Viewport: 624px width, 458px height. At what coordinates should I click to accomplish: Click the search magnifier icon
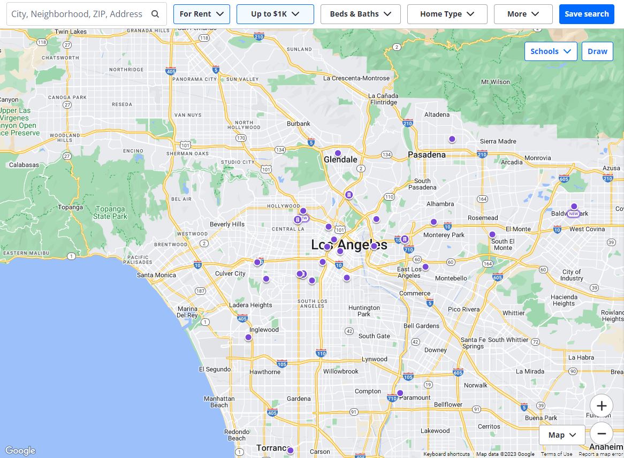(x=155, y=14)
